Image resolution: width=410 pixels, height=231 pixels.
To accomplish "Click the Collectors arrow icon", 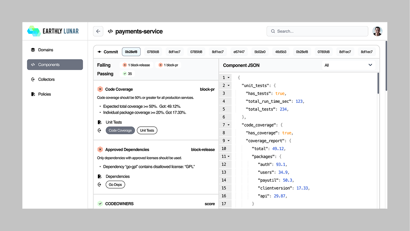I will tap(33, 79).
